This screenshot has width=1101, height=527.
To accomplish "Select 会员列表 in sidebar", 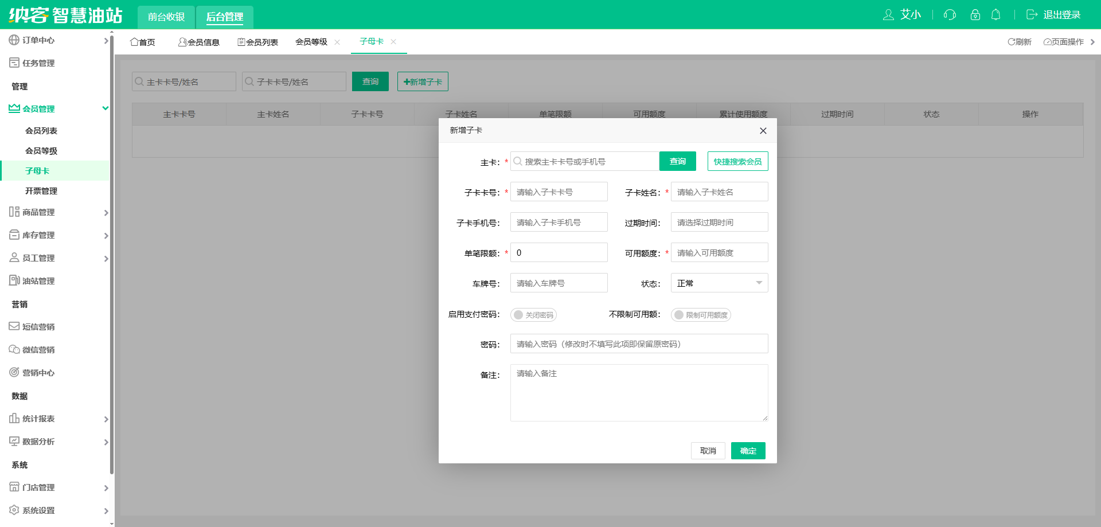I will coord(41,131).
